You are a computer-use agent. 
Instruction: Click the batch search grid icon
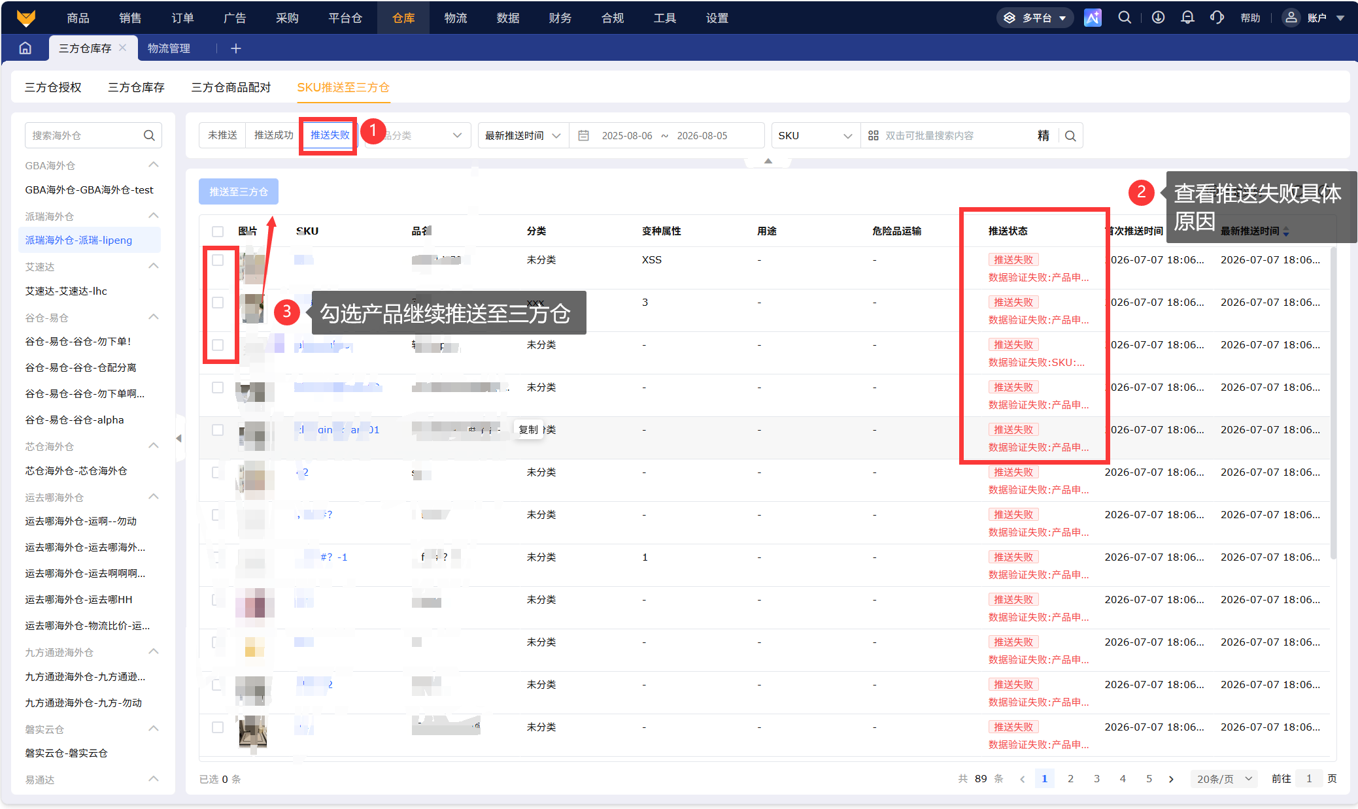(x=873, y=135)
